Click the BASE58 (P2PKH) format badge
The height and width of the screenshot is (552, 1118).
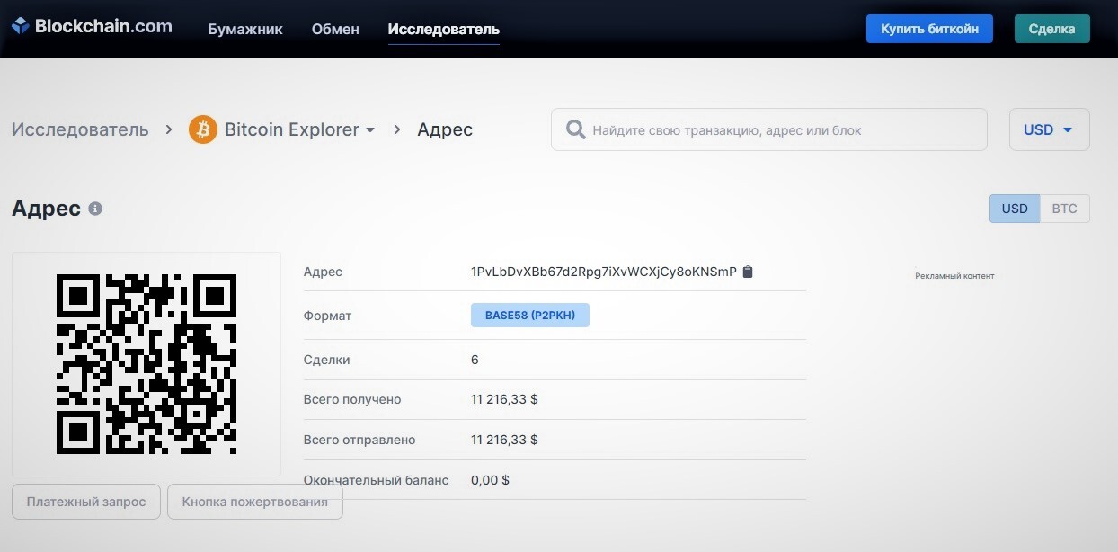tap(529, 316)
